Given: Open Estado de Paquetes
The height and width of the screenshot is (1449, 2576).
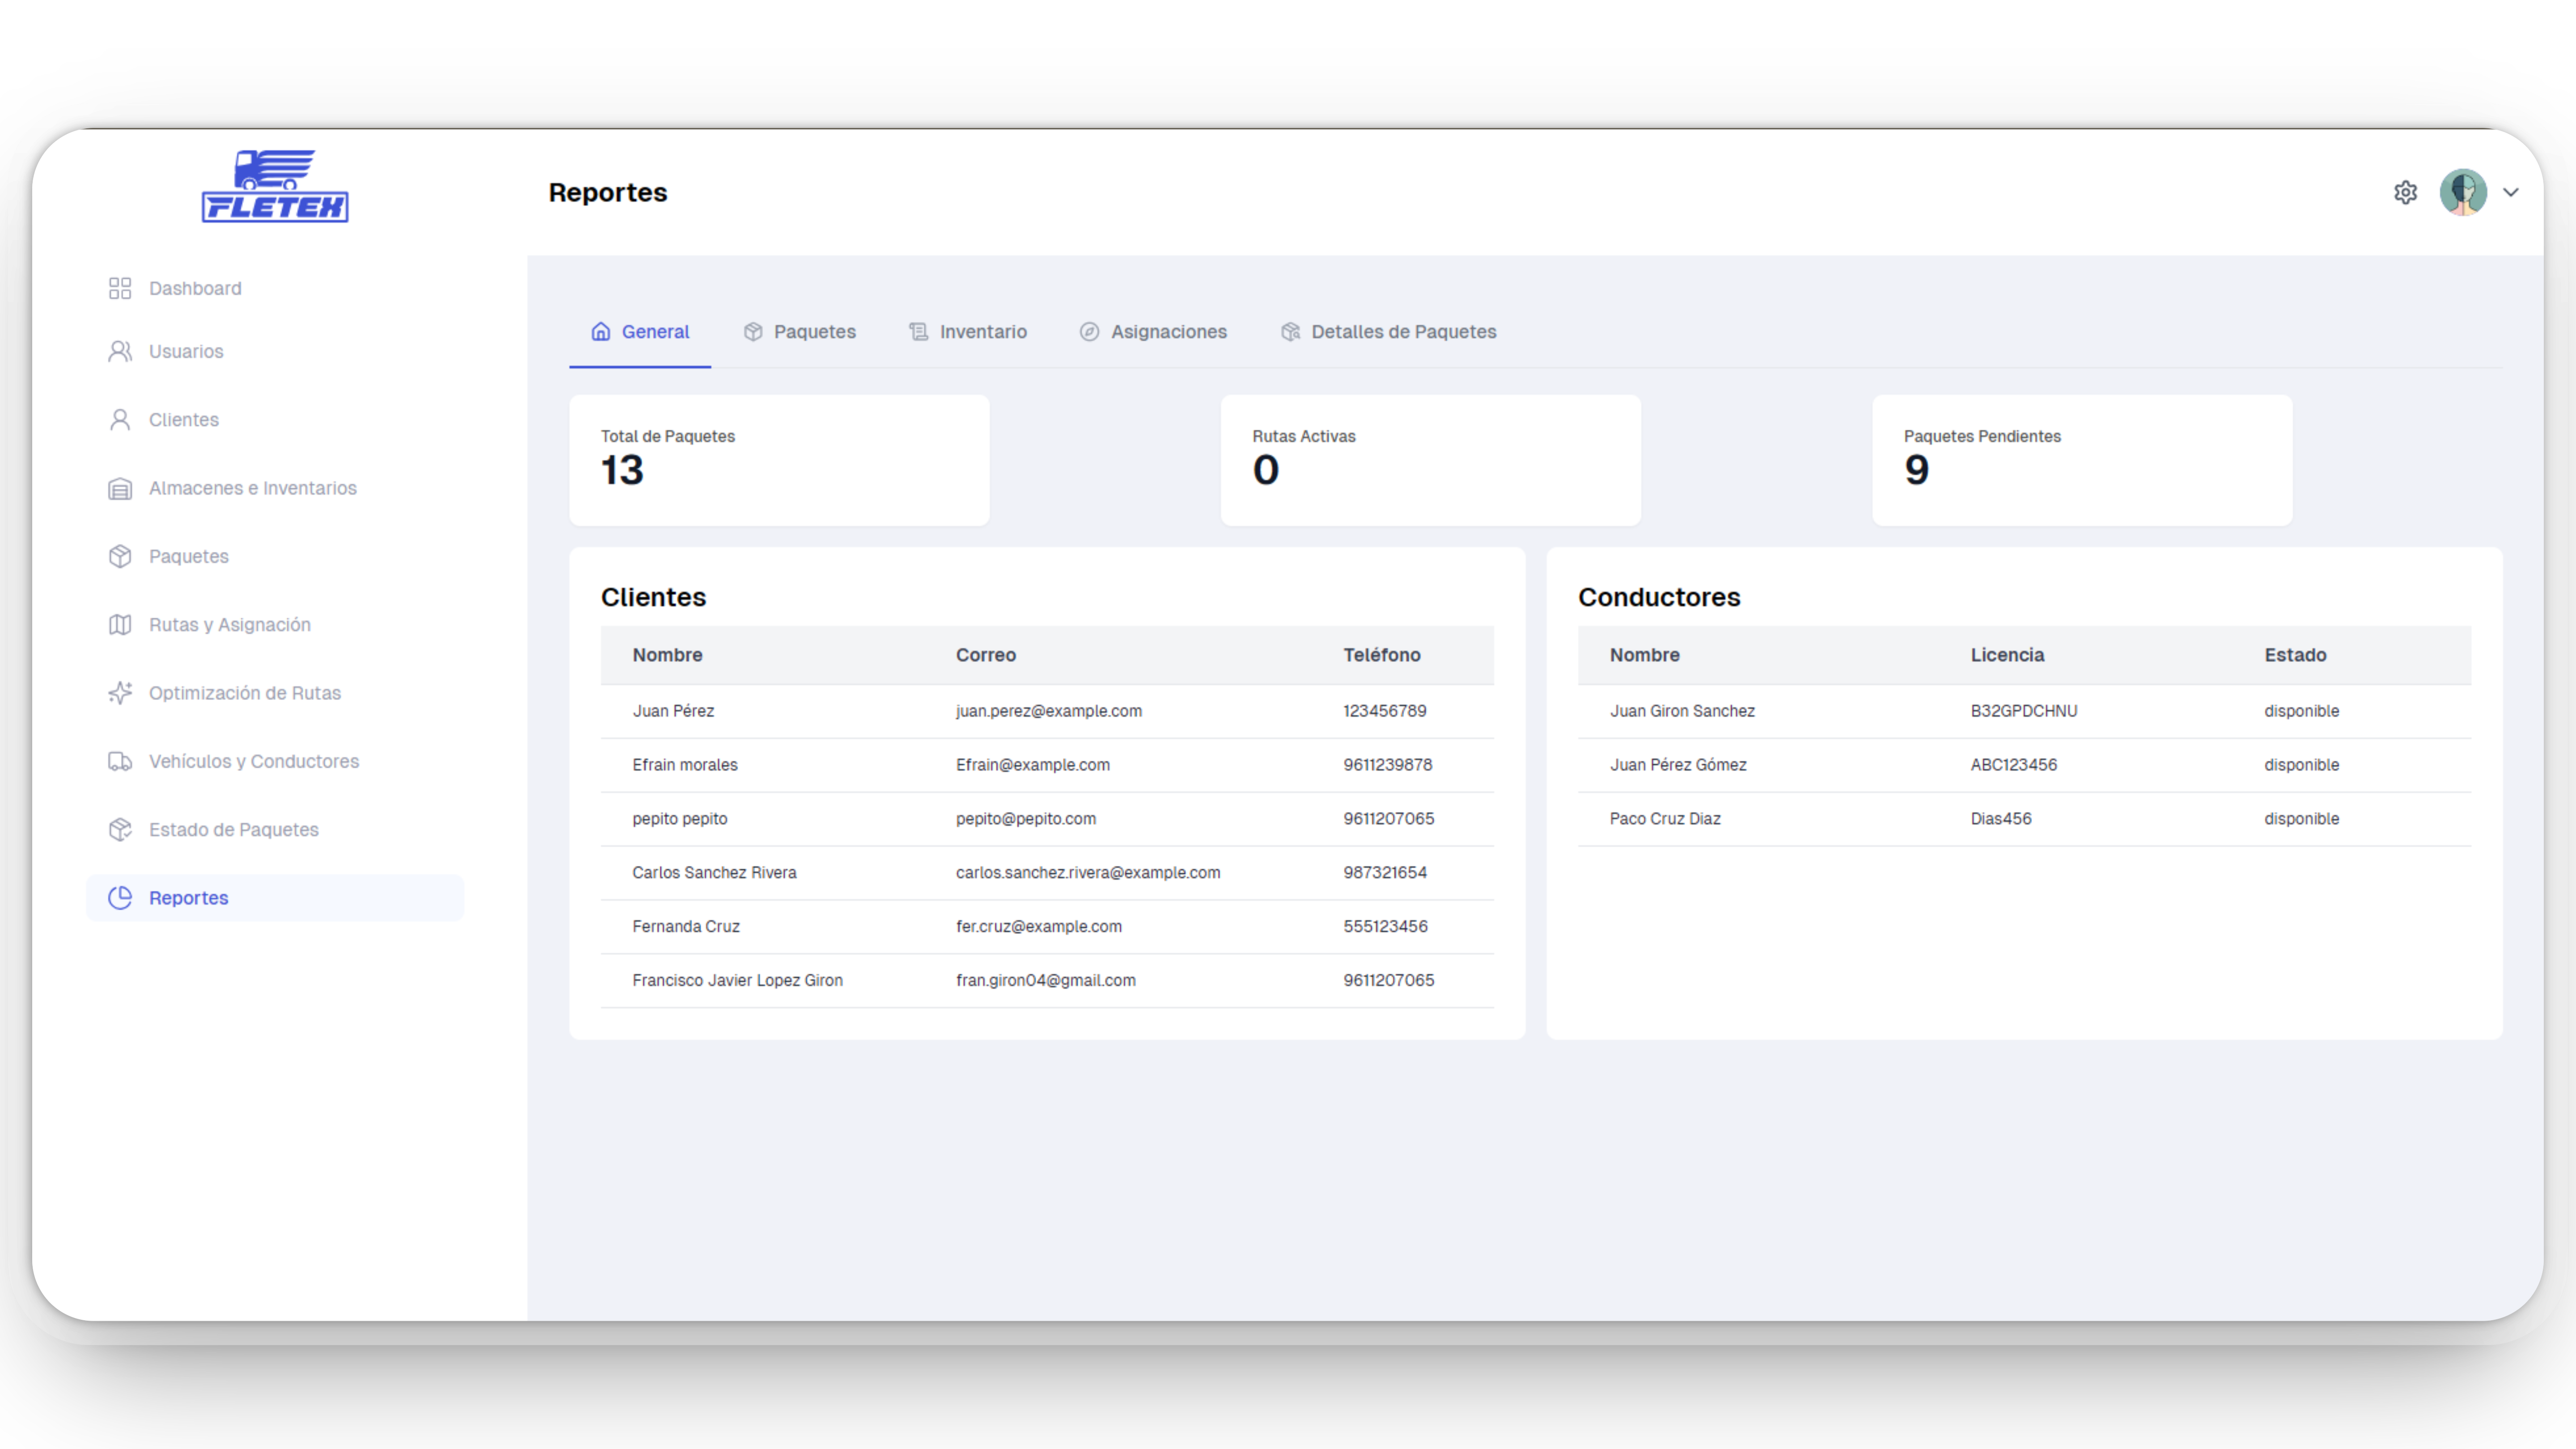Looking at the screenshot, I should (275, 830).
